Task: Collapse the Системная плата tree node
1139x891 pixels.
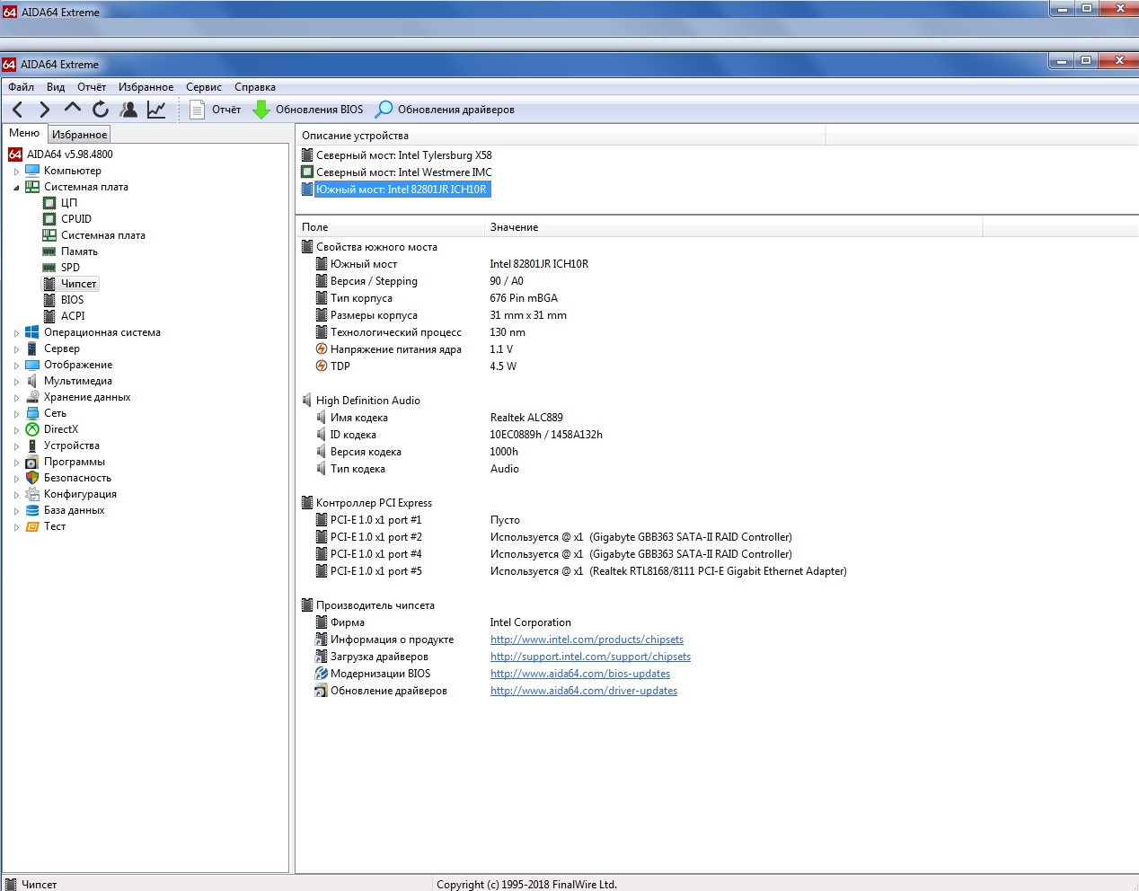Action: [x=16, y=187]
